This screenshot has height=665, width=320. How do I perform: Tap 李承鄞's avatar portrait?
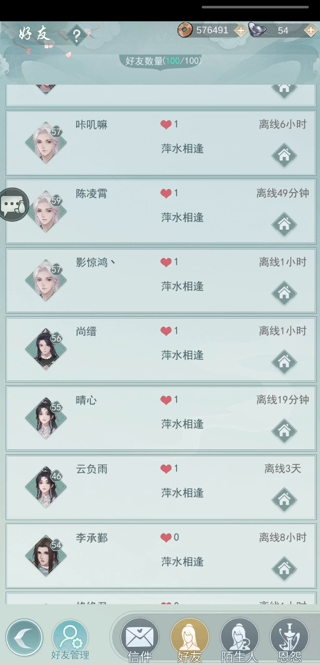[46, 556]
